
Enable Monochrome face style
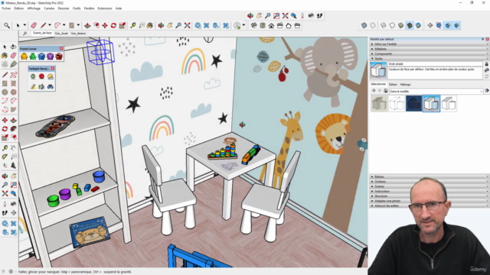[x=418, y=25]
